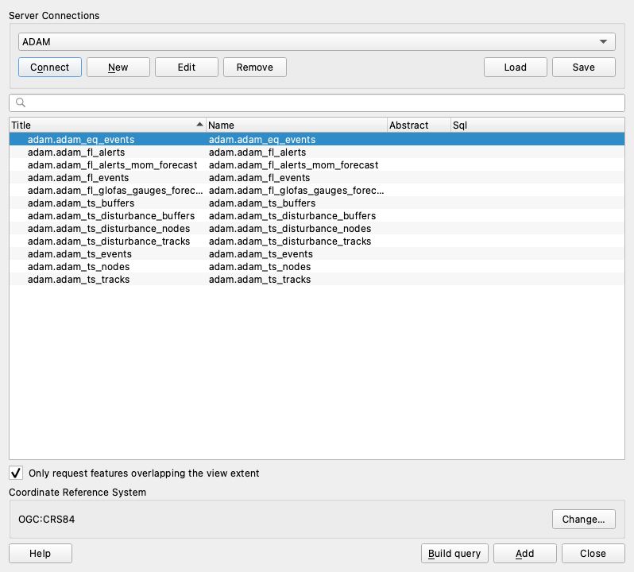Screen dimensions: 634x572
Task: Select adam.adam_fl_glofas_gauges_forec... title row
Action: tap(115, 191)
